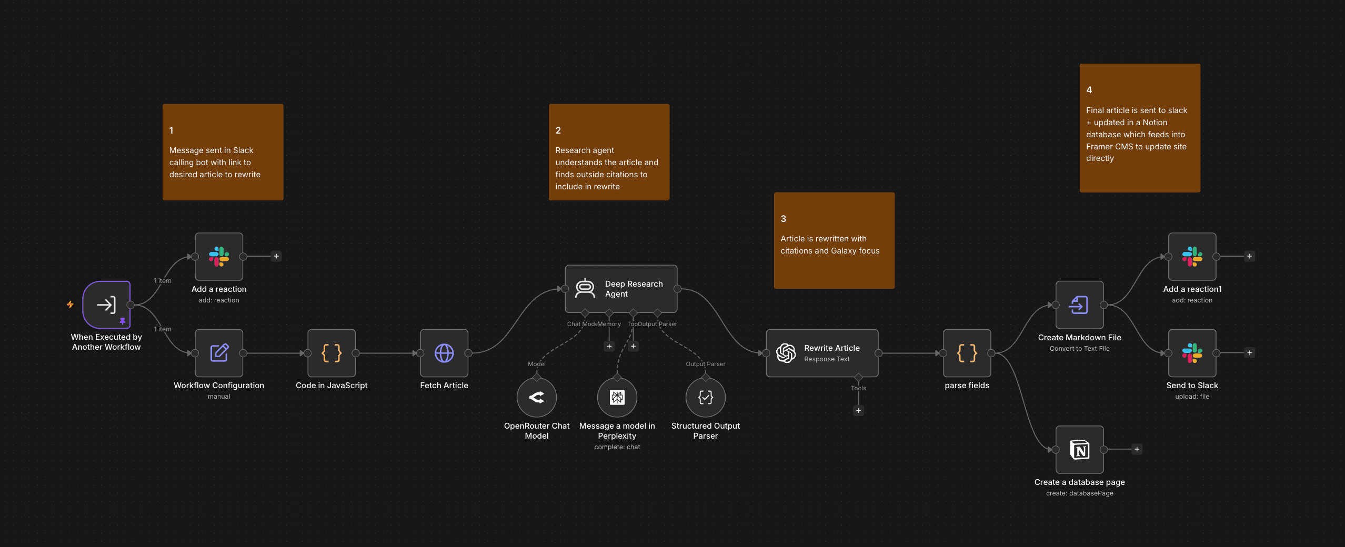
Task: Add node after first Add a reaction
Action: click(x=276, y=256)
